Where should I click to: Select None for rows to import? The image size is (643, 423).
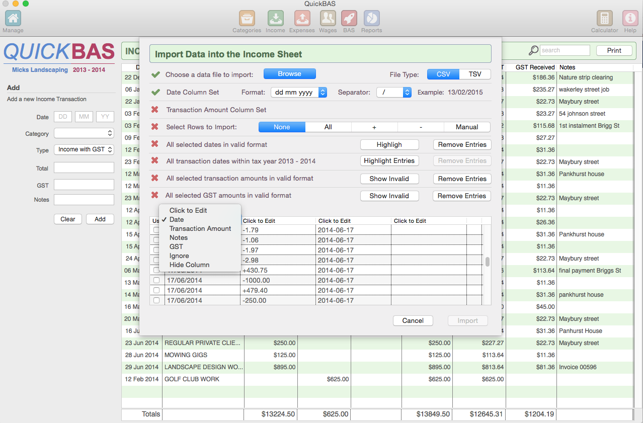coord(282,127)
